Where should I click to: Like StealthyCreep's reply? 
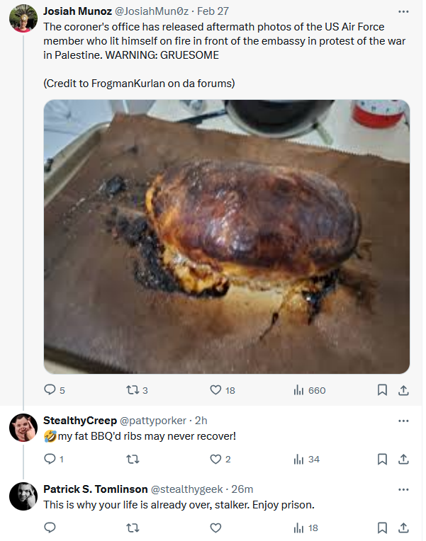pyautogui.click(x=215, y=459)
